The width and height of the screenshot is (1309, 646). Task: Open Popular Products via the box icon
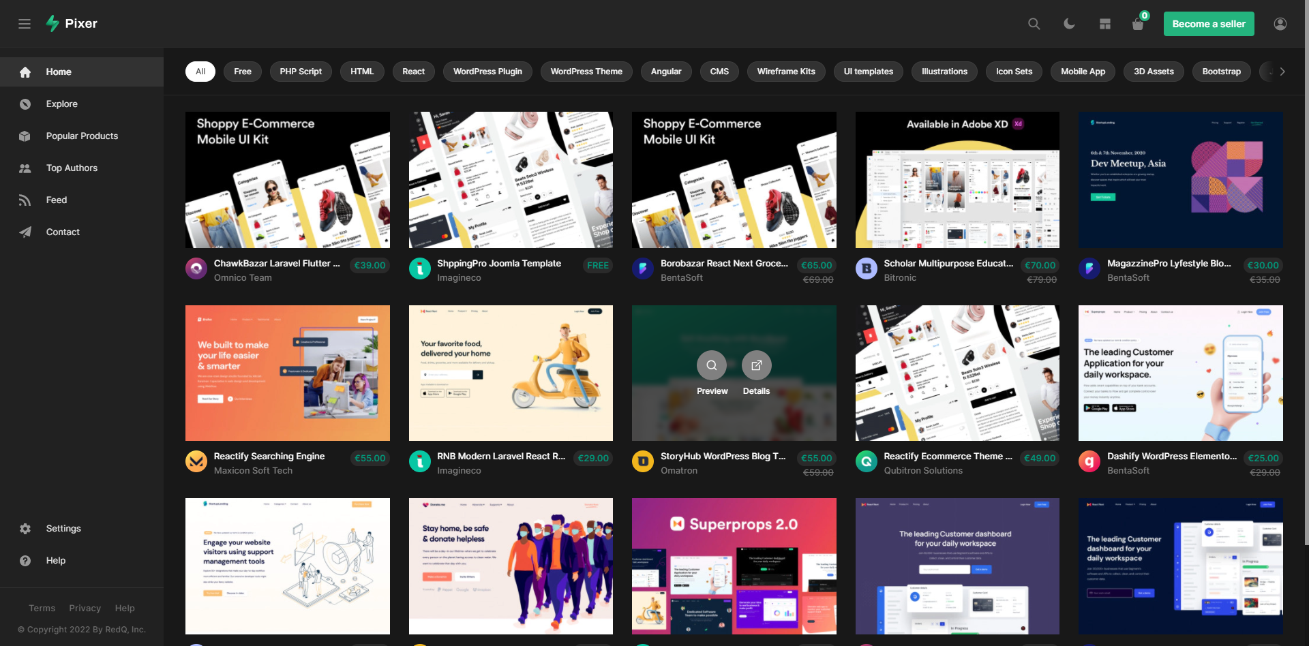[25, 136]
